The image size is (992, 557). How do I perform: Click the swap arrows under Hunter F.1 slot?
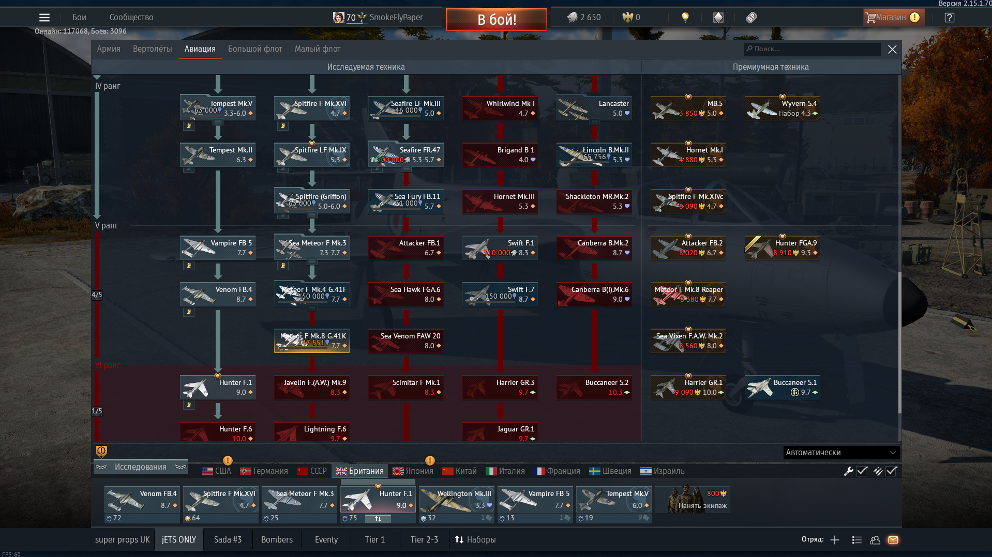coord(378,518)
